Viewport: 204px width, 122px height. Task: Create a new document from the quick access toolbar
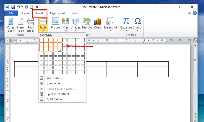[32, 7]
